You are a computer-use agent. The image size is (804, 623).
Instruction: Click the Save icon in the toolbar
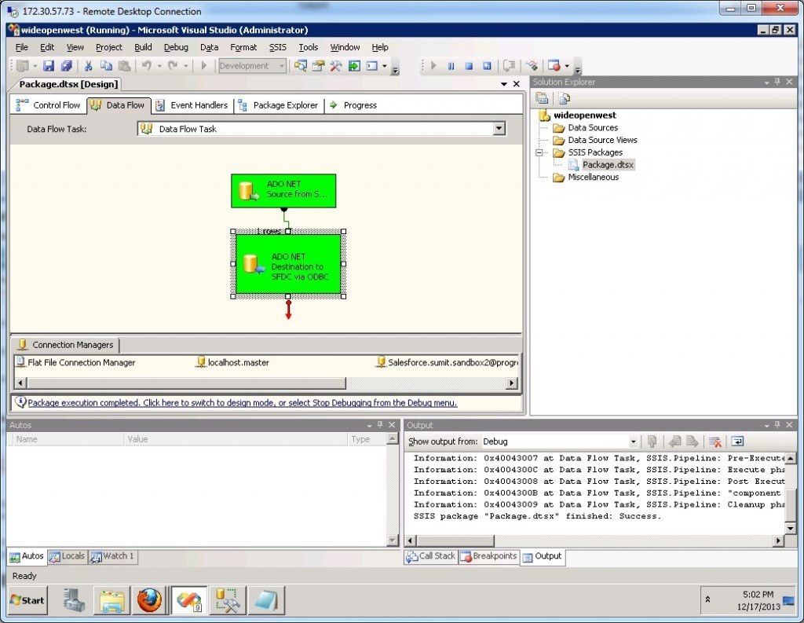pos(49,66)
